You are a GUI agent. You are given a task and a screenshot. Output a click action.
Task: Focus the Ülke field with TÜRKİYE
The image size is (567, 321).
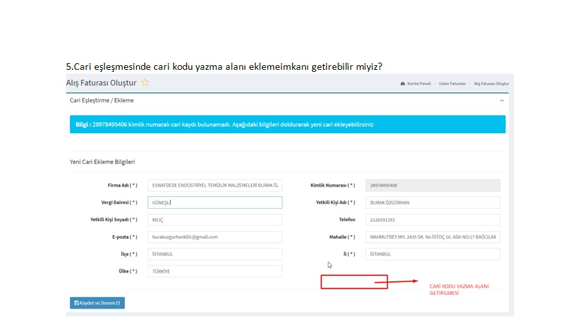215,271
